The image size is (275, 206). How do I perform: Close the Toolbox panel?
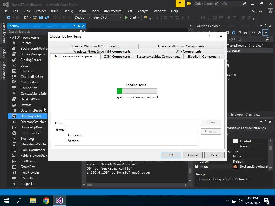(83, 26)
